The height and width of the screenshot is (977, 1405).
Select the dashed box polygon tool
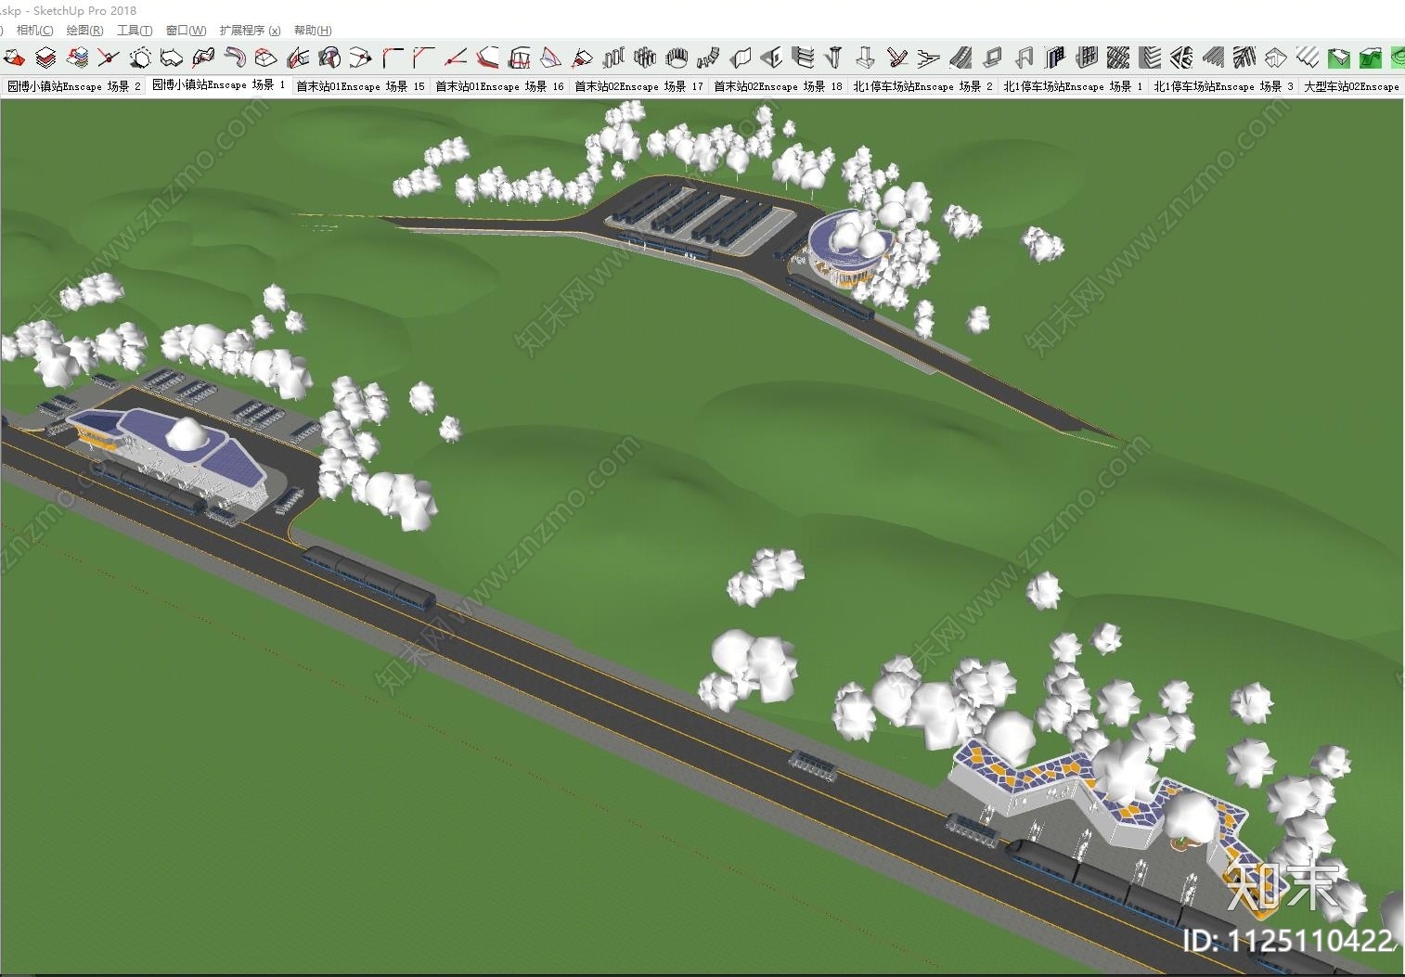coord(140,58)
